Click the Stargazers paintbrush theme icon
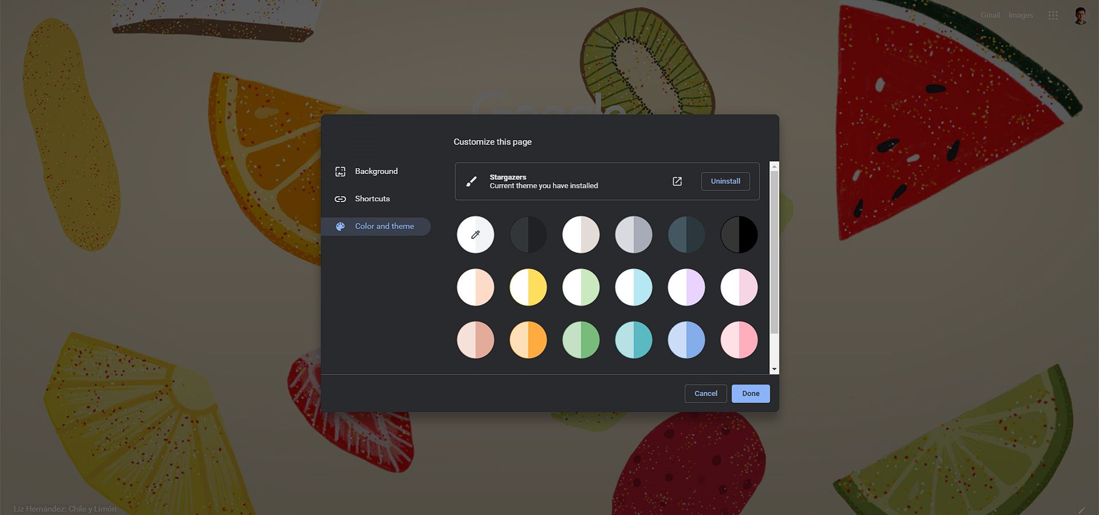Viewport: 1099px width, 515px height. click(x=471, y=181)
